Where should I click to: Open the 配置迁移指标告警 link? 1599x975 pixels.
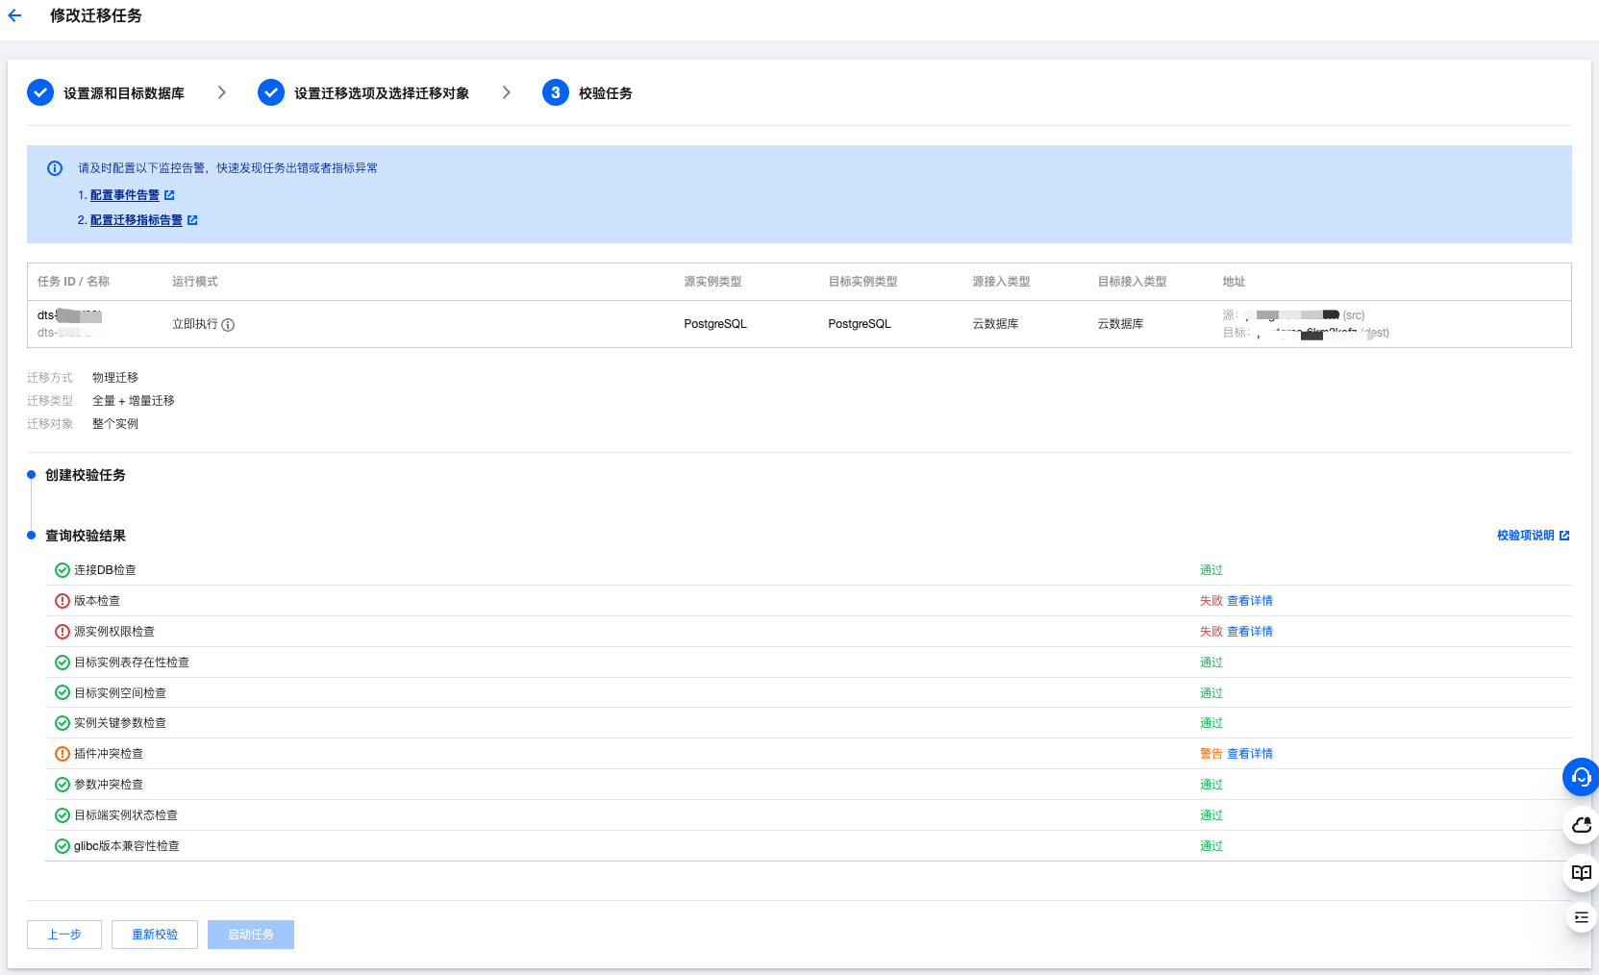[x=137, y=220]
